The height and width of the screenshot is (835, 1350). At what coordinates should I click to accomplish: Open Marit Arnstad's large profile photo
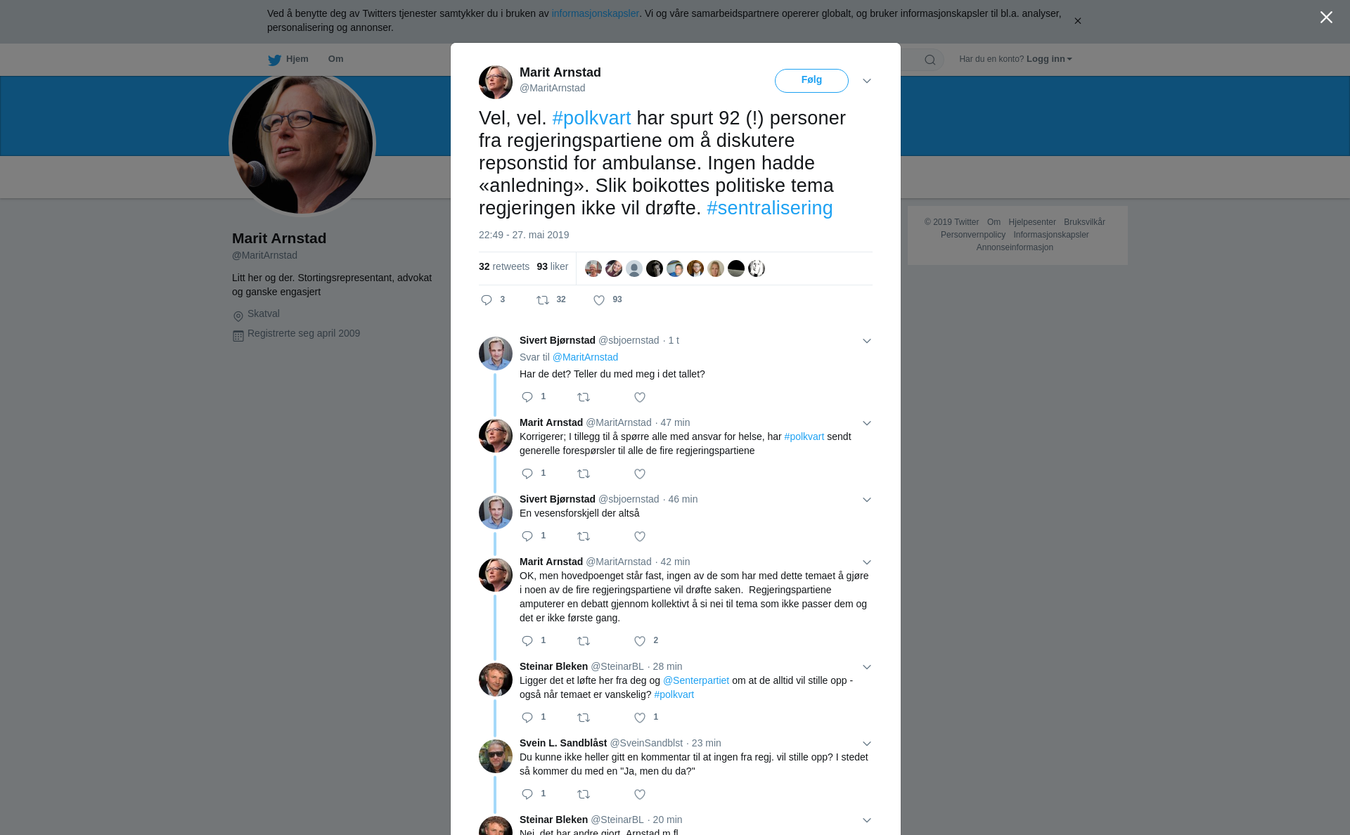click(x=302, y=143)
